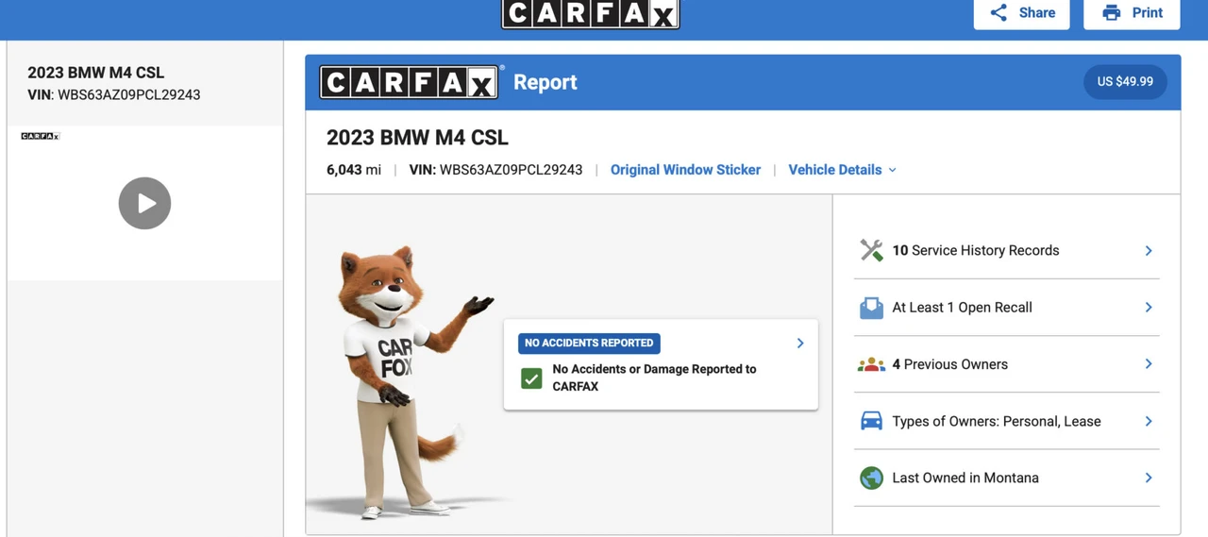Open the Original Window Sticker link

point(685,170)
